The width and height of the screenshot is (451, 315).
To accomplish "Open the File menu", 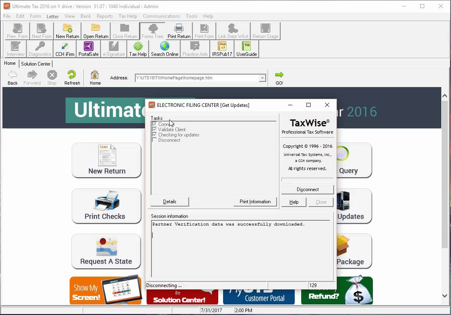I will tap(7, 16).
